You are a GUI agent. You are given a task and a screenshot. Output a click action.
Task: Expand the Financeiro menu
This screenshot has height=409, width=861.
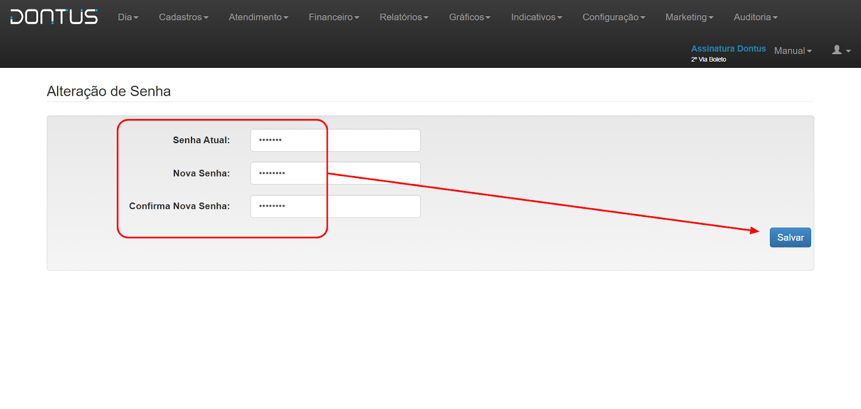pyautogui.click(x=334, y=17)
